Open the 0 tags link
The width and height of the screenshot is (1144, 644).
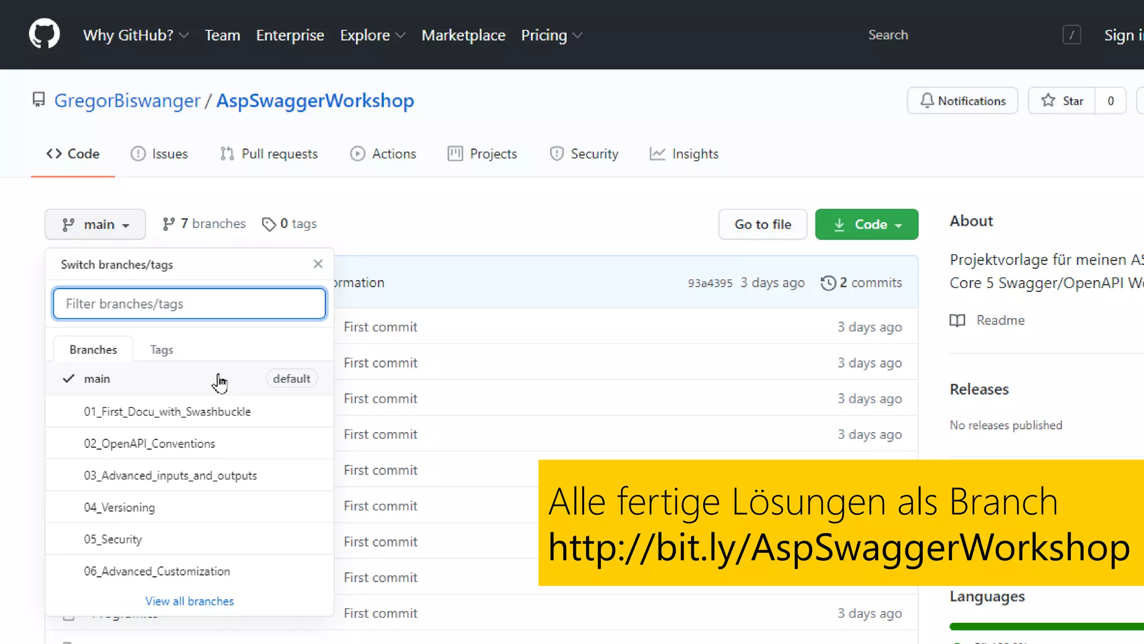(x=289, y=224)
